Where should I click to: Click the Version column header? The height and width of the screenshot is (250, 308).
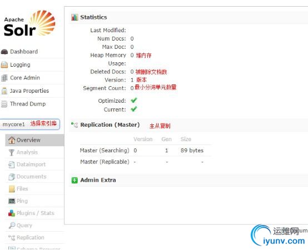coord(143,139)
